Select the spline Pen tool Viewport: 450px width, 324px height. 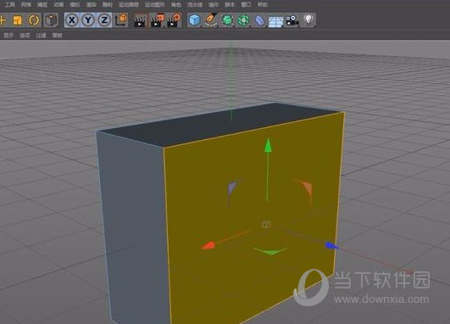211,20
